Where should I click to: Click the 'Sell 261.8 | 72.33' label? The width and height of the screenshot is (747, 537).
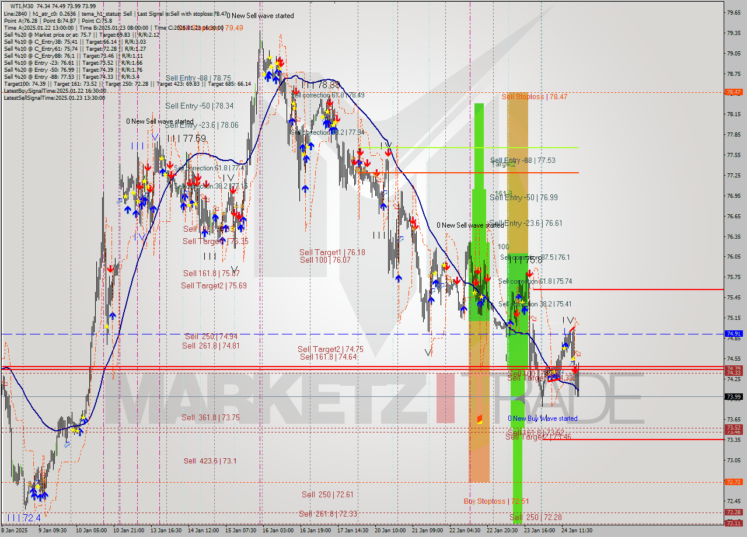tap(327, 514)
